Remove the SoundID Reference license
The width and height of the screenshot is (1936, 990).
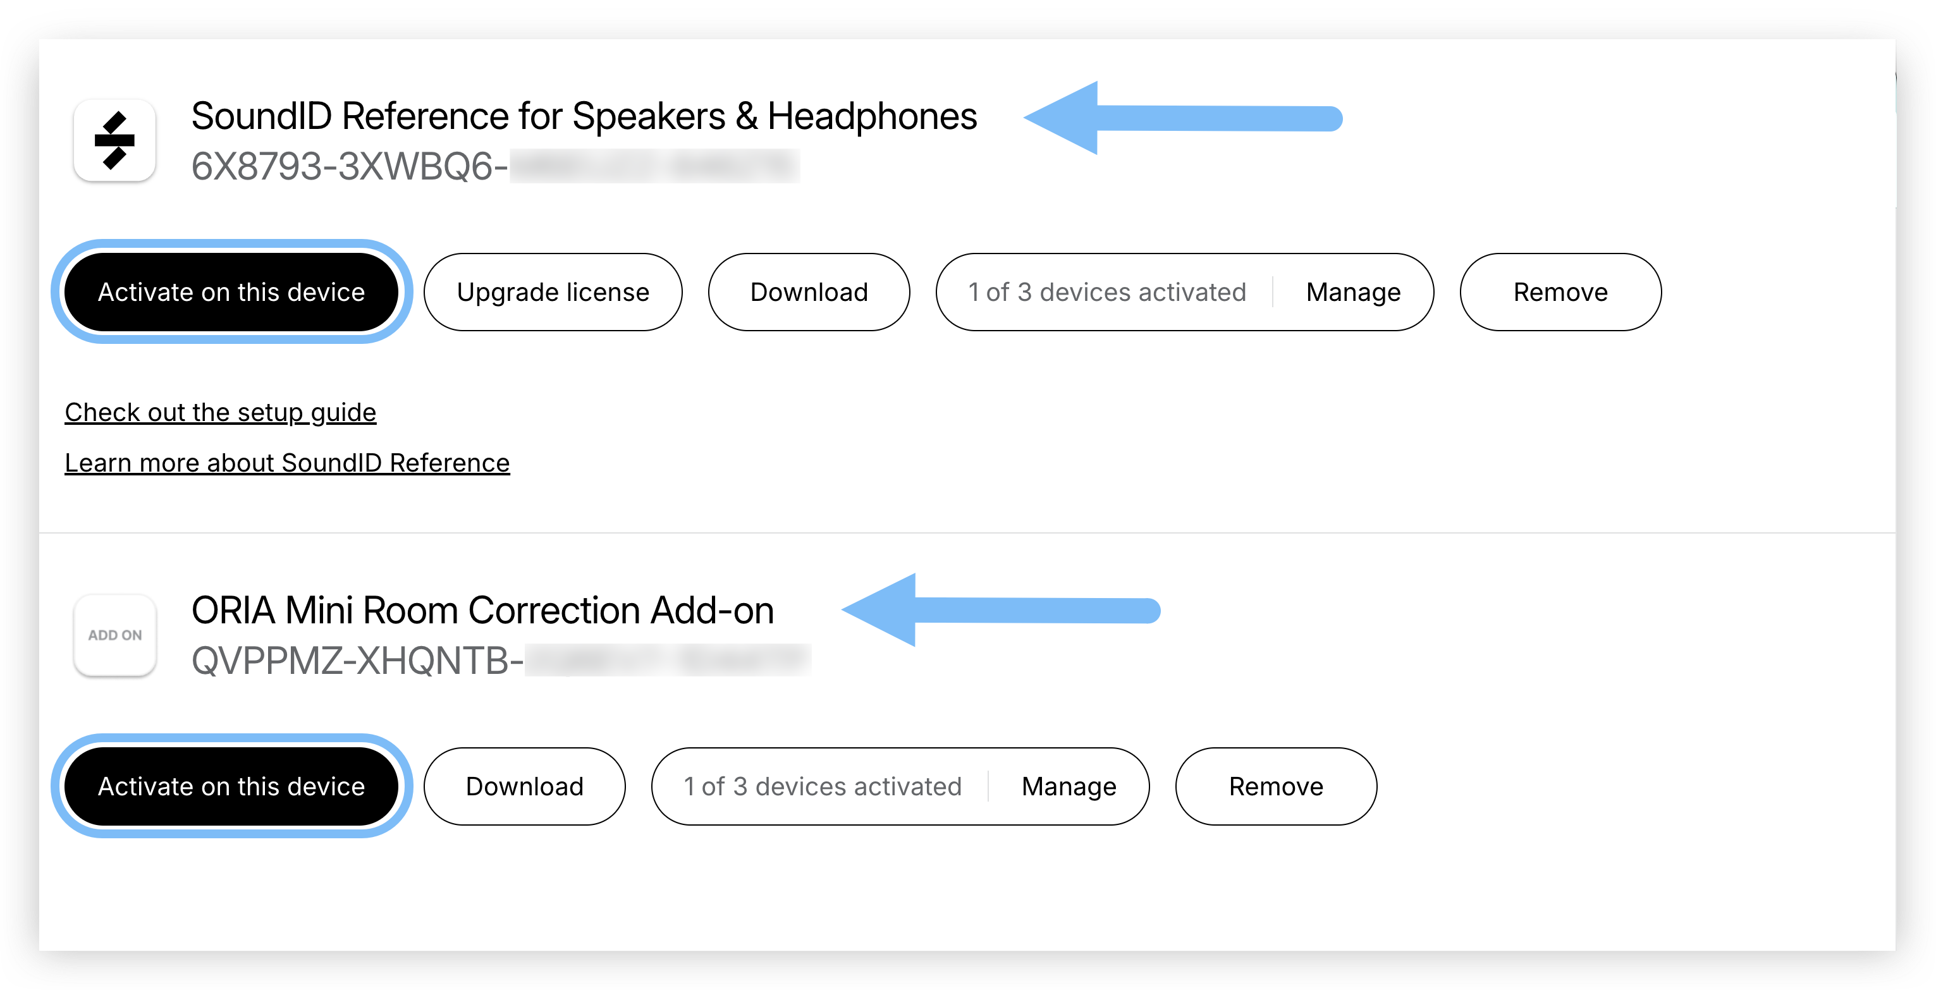click(x=1560, y=291)
